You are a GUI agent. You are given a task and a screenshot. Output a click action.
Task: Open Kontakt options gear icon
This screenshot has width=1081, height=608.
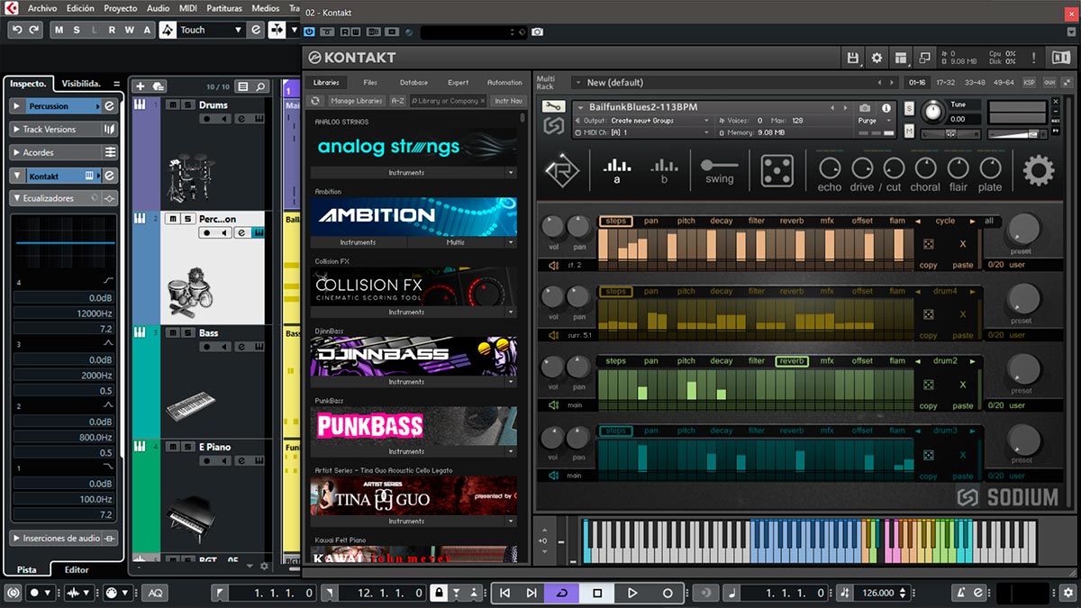point(877,58)
